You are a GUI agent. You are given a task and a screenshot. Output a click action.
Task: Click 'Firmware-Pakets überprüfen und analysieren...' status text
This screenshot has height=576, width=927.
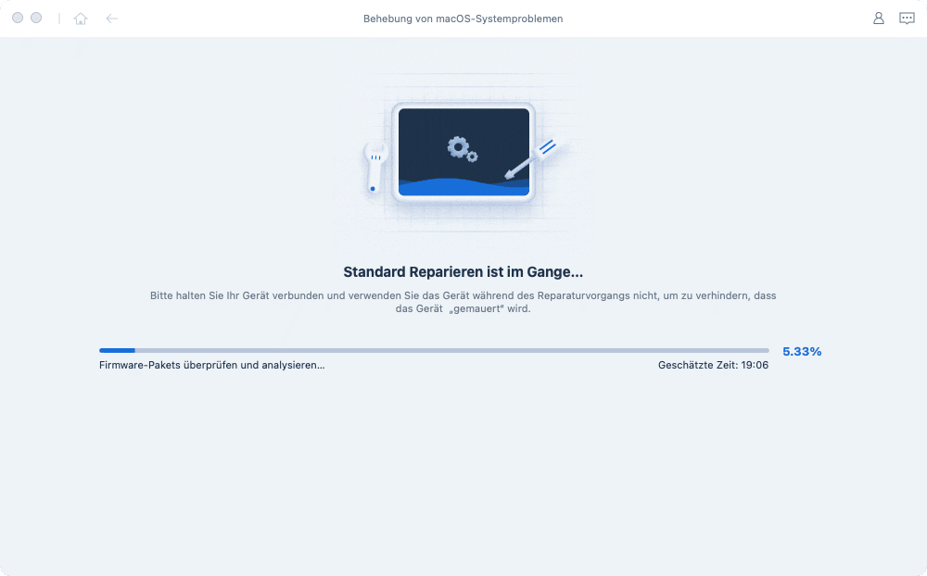[211, 365]
